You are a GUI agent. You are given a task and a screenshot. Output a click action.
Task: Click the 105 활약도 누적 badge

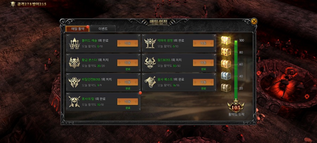[236, 107]
